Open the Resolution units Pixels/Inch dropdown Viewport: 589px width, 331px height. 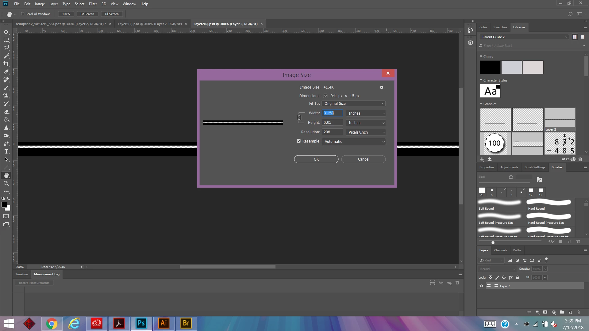click(x=366, y=132)
